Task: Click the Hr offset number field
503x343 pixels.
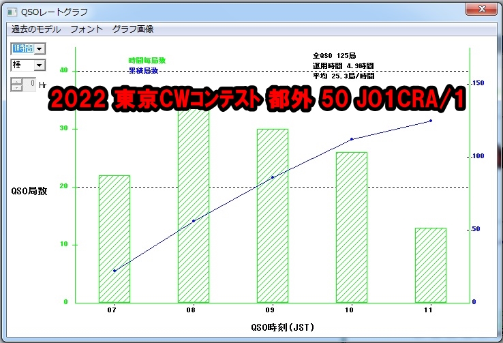Action: [x=30, y=85]
